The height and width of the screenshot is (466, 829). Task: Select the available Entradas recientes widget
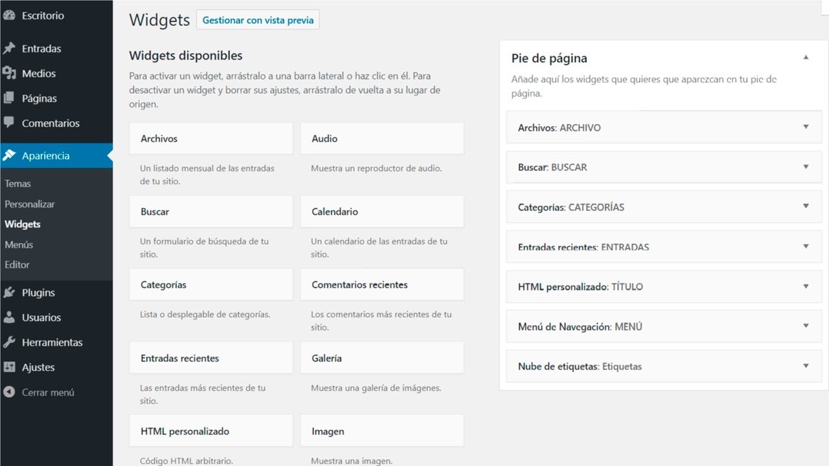coord(210,358)
